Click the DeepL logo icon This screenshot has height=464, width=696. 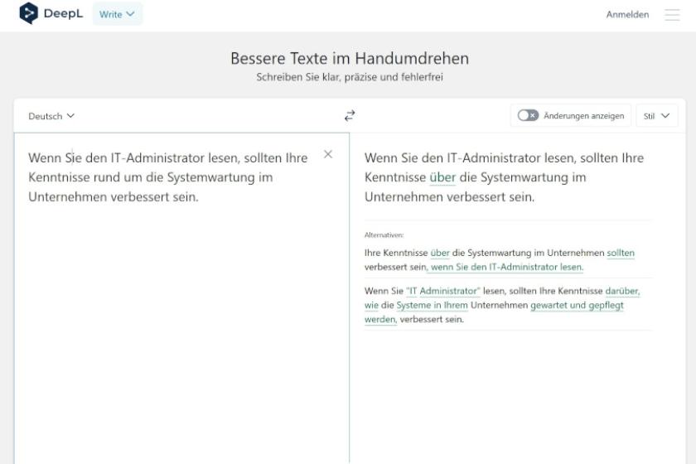coord(29,13)
